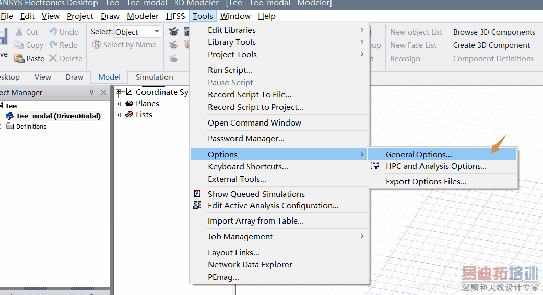543x295 pixels.
Task: Pin the Project Manager panel
Action: (x=92, y=93)
